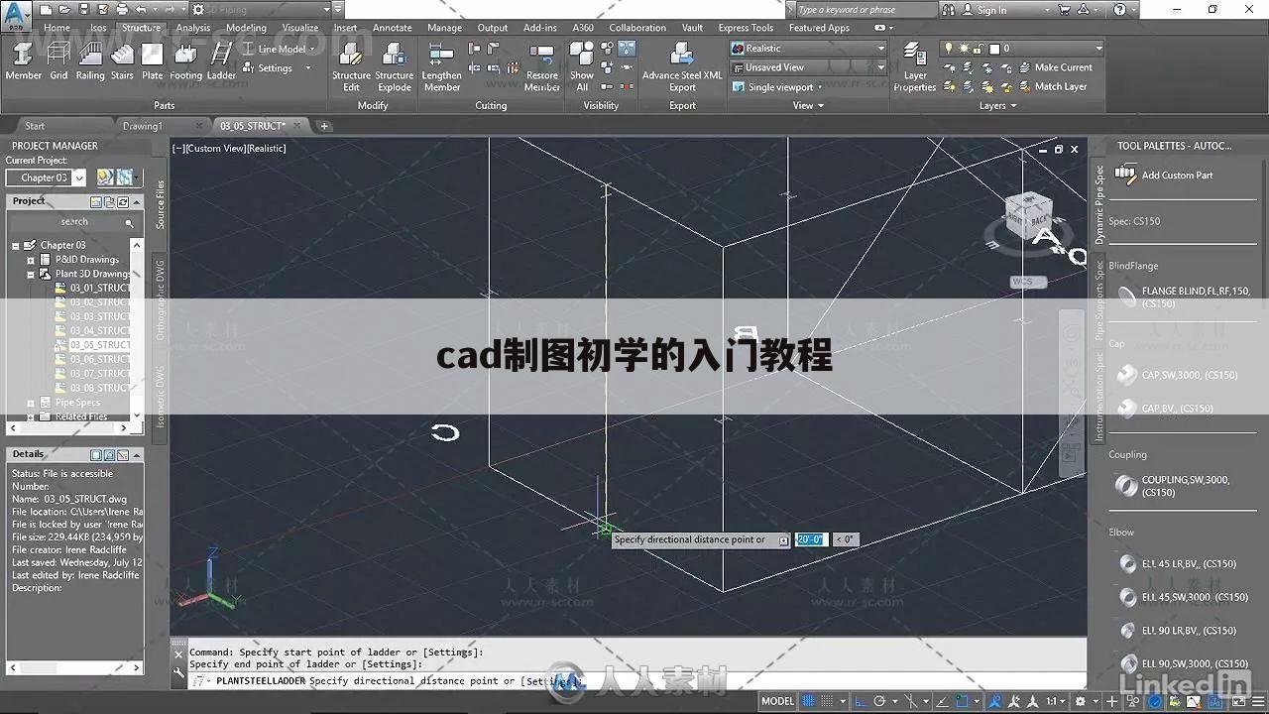Viewport: 1269px width, 714px height.
Task: Toggle the layer 0 lock icon
Action: coord(978,48)
